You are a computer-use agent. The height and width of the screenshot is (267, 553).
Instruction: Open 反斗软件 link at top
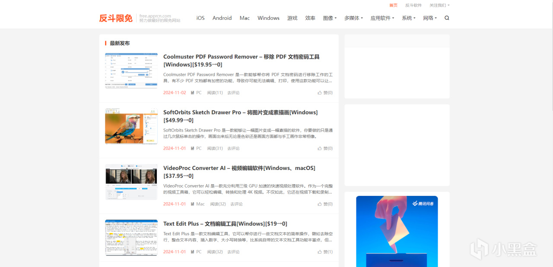[x=413, y=5]
